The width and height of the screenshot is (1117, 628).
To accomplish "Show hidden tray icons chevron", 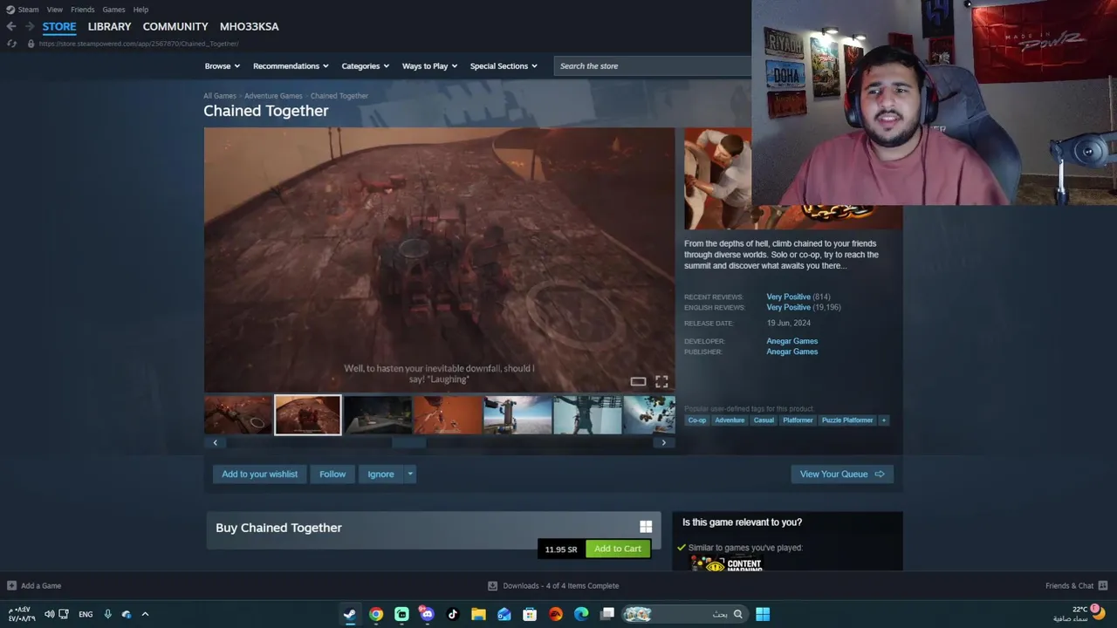I will pyautogui.click(x=145, y=614).
